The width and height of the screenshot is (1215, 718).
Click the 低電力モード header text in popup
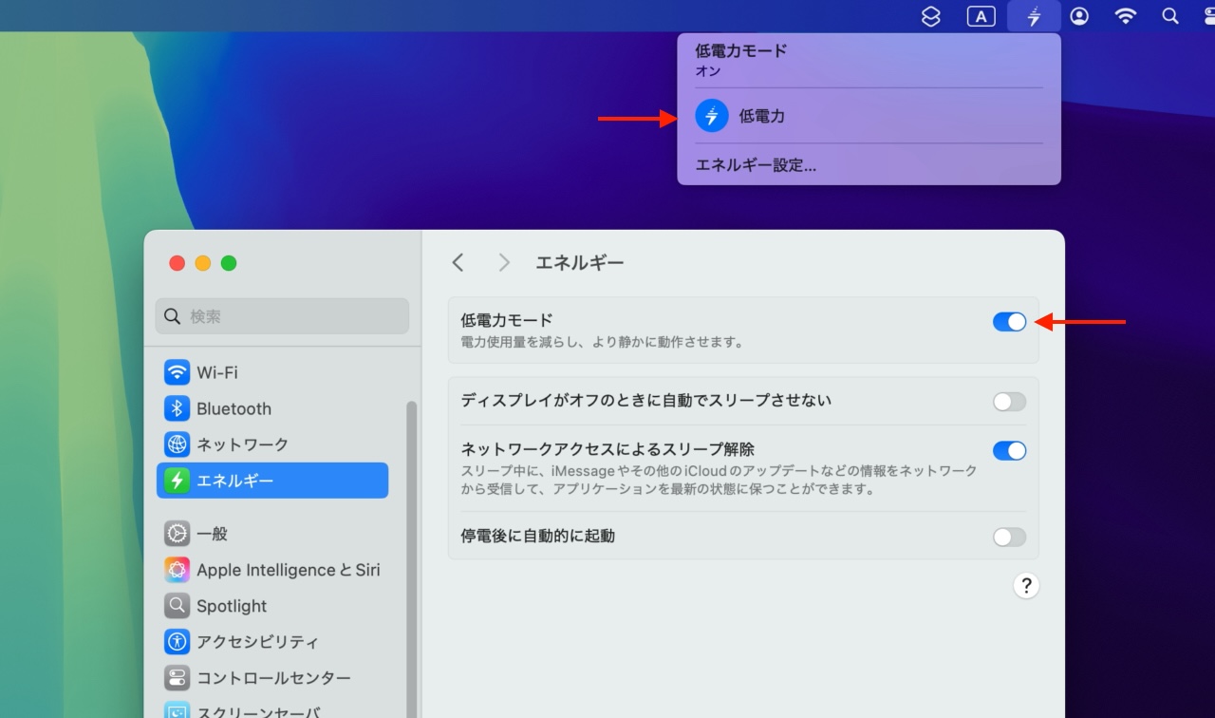[x=741, y=50]
